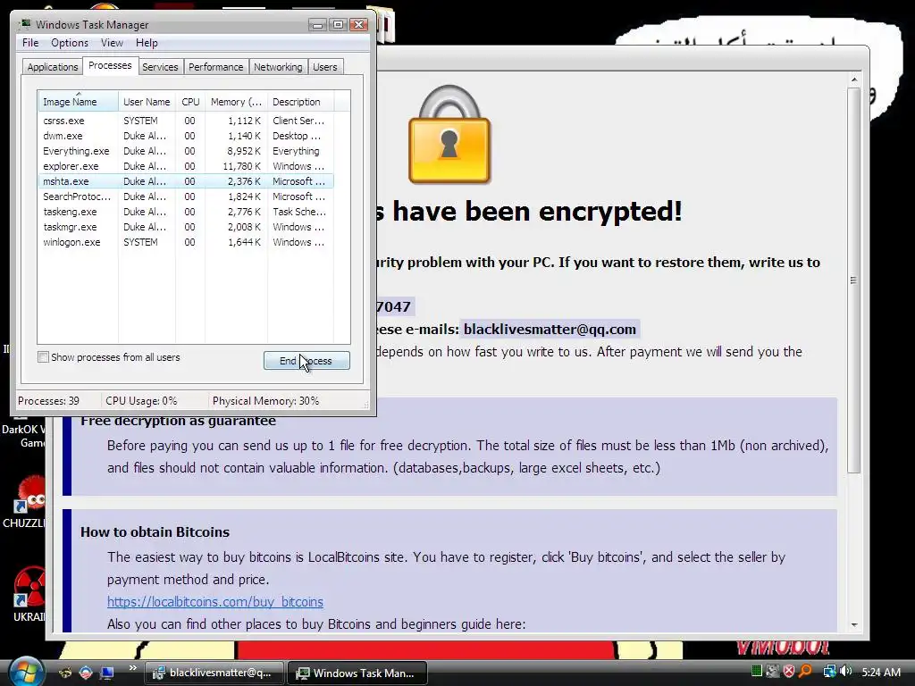Open the localbitcoins.com buy_bitcoins link
Screen dimensions: 915x686
[x=215, y=601]
